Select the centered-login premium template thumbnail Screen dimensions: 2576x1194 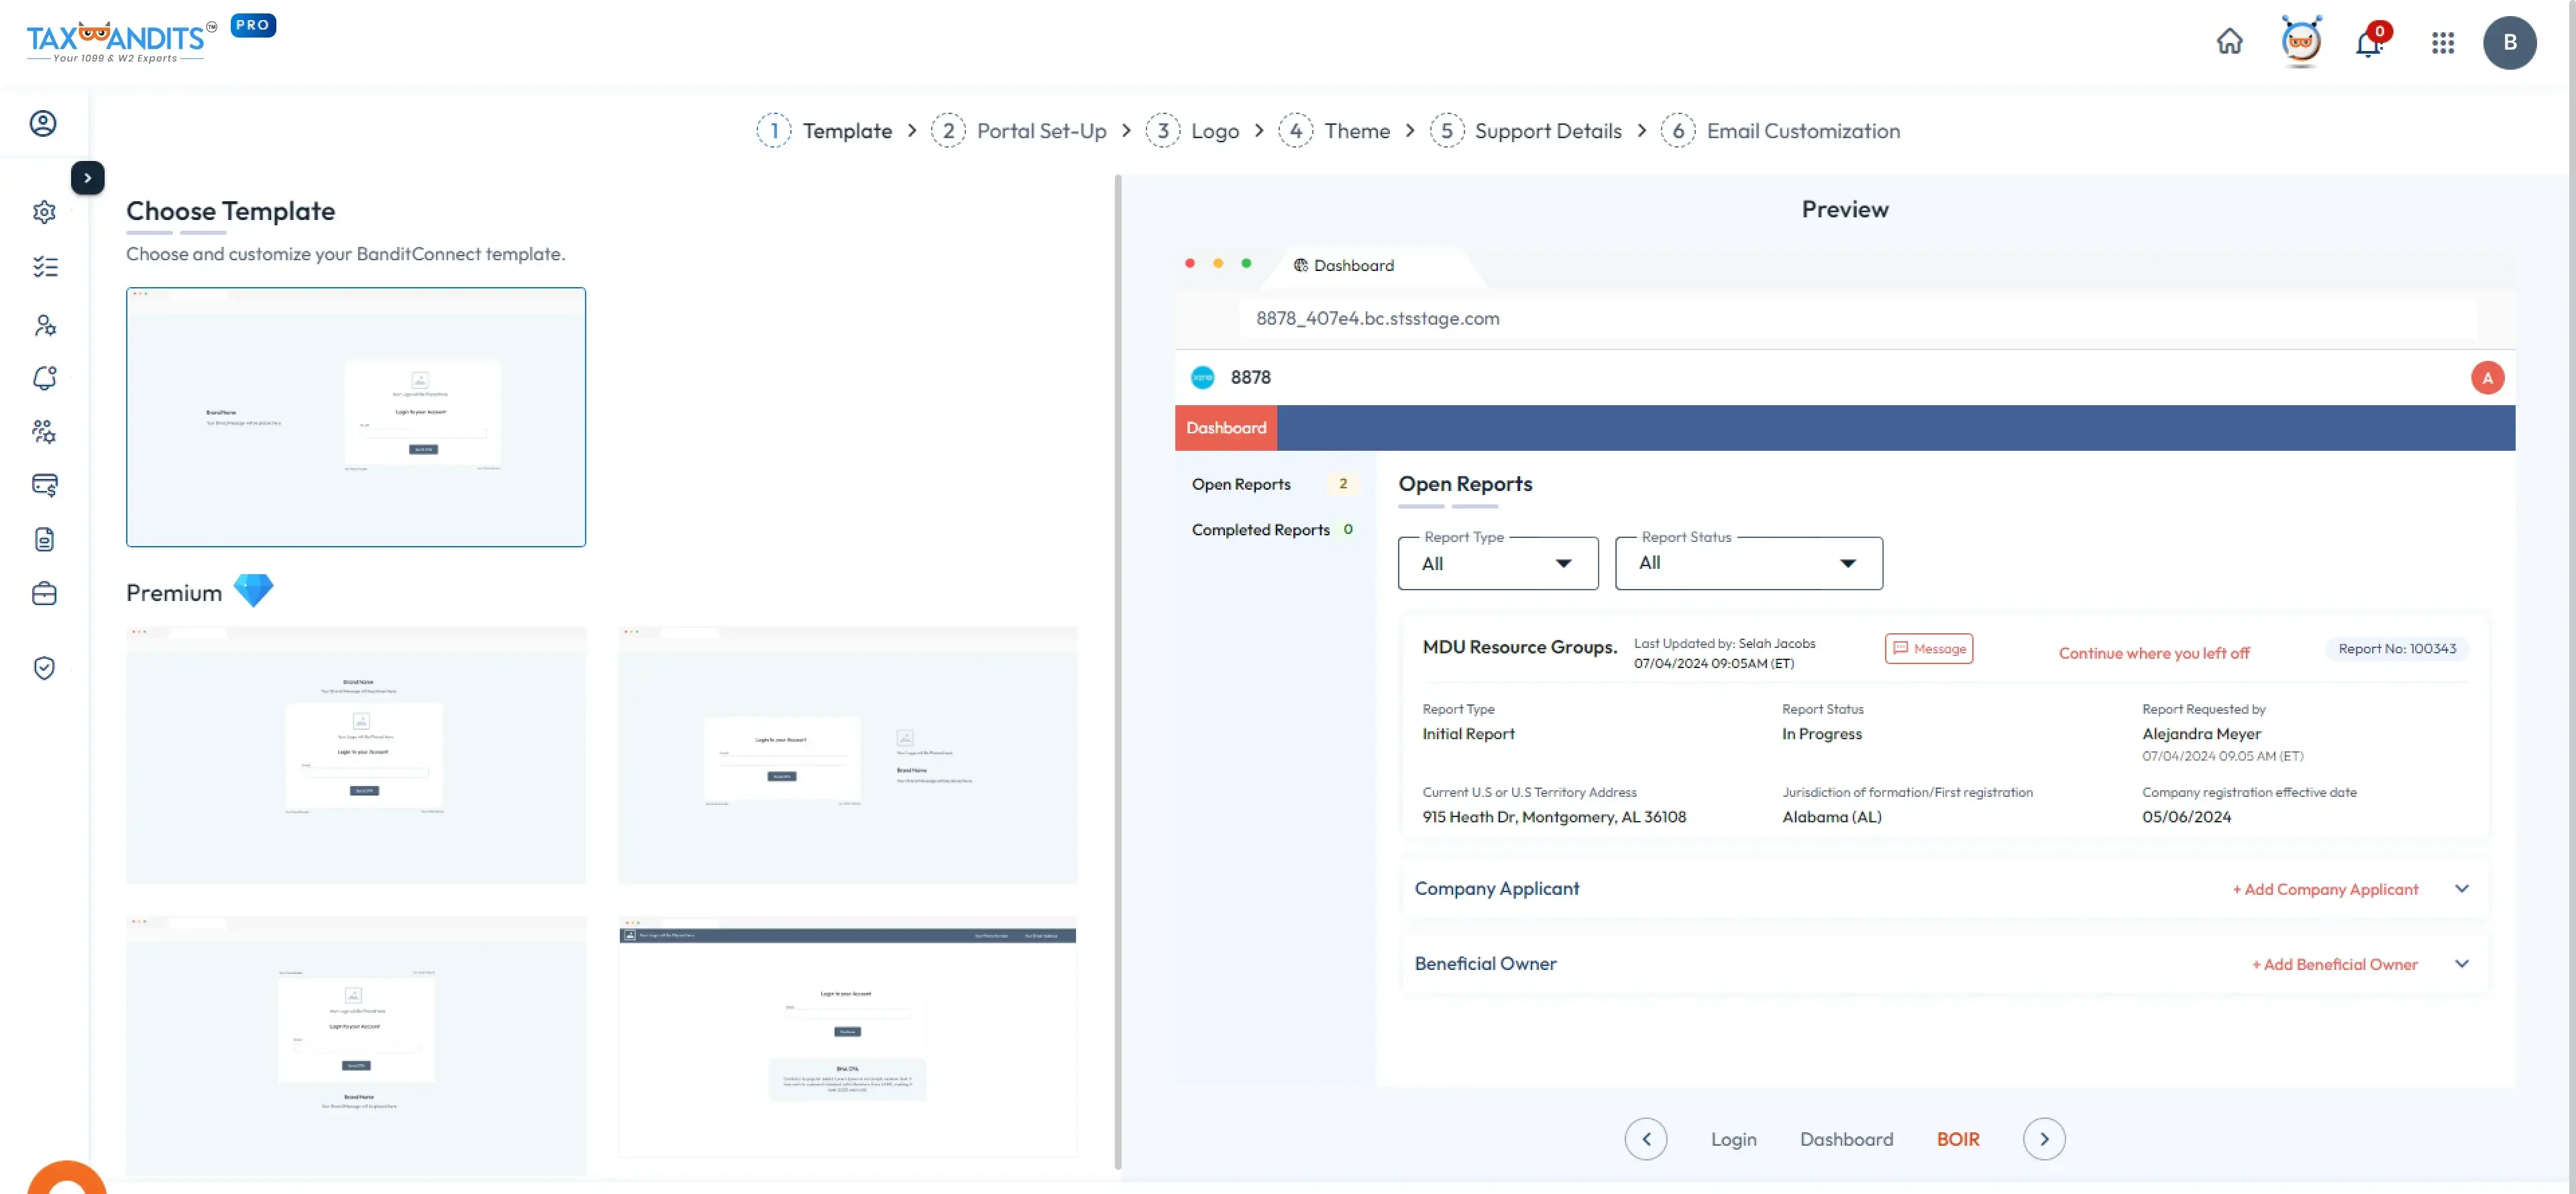(x=356, y=755)
